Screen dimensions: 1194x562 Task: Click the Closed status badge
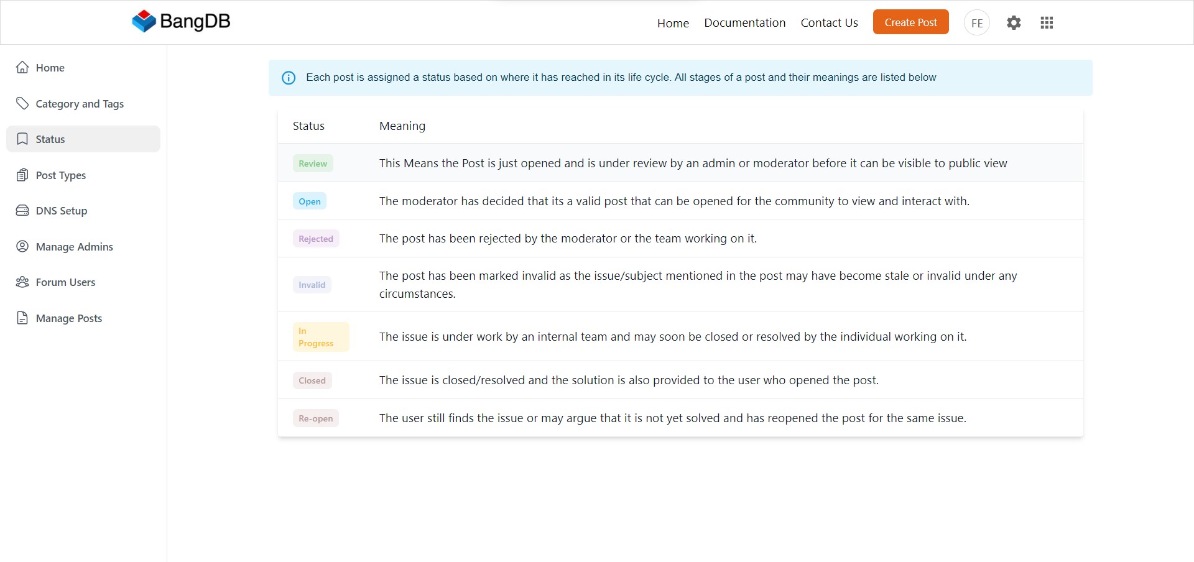(x=312, y=380)
